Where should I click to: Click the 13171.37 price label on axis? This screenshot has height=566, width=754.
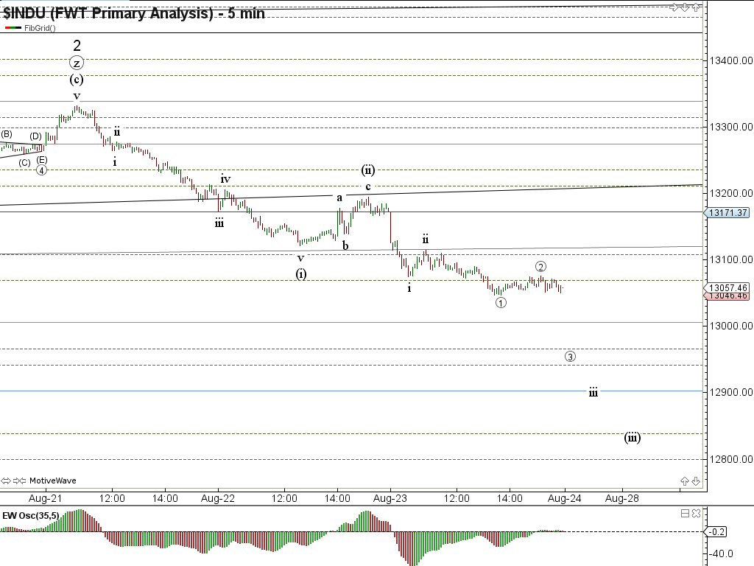(727, 212)
